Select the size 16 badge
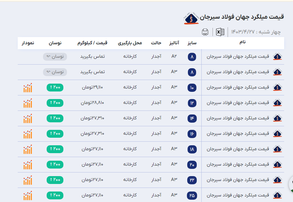Viewport: 293px width, 202px height. click(x=192, y=134)
